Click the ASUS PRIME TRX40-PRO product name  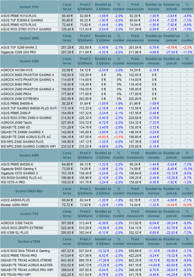pos(19,256)
